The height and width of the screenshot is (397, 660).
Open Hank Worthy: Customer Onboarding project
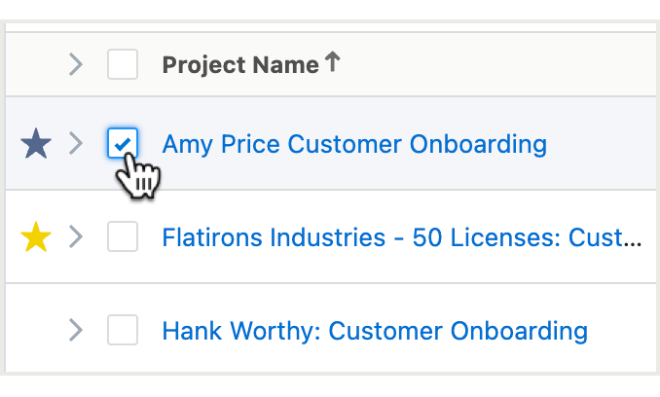pyautogui.click(x=375, y=331)
